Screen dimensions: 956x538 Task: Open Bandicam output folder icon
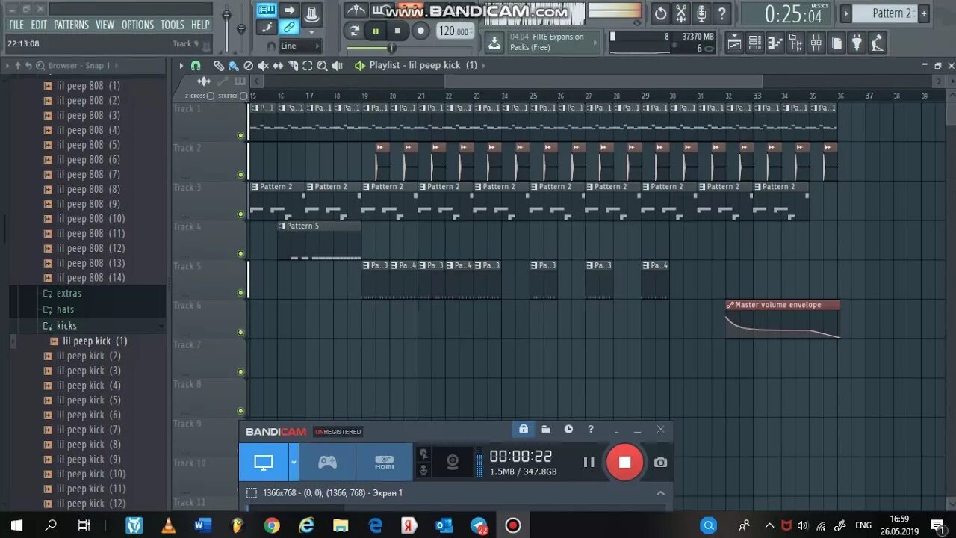coord(546,429)
